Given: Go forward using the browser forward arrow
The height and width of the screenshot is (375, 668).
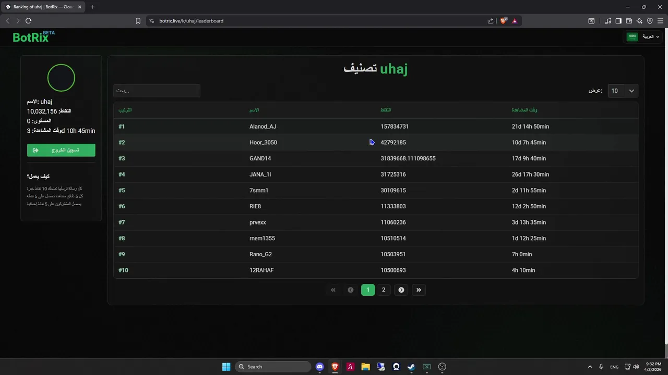Looking at the screenshot, I should [18, 21].
